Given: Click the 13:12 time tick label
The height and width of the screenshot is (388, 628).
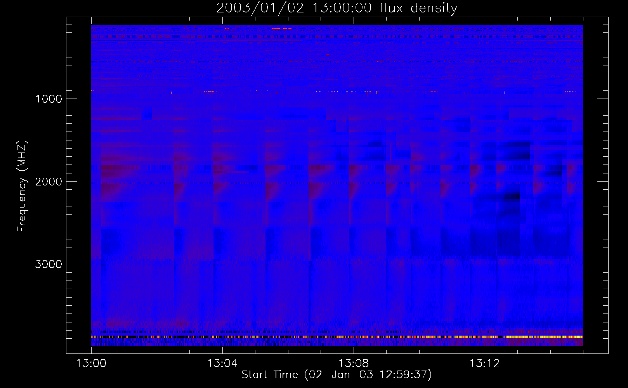Looking at the screenshot, I should coord(484,364).
